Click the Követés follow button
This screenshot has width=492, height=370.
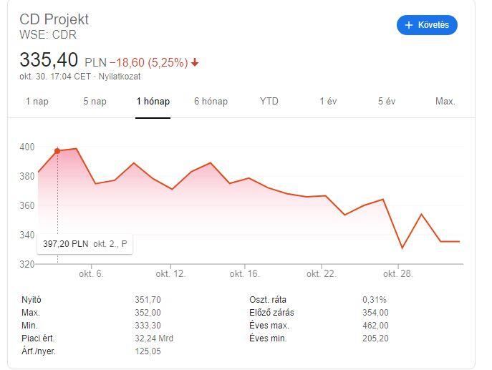[427, 25]
